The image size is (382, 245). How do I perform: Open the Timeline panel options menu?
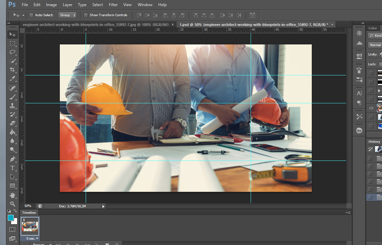pyautogui.click(x=348, y=213)
